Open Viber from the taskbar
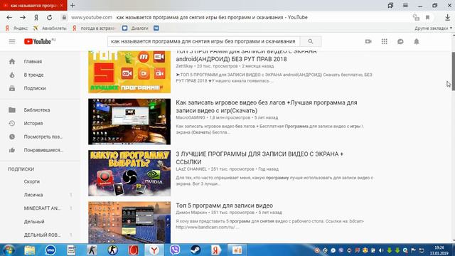Viewport: 455px width, 256px height. 175,250
